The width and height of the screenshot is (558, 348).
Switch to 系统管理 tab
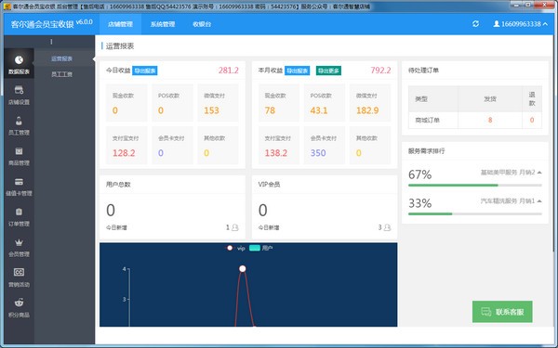tap(163, 24)
